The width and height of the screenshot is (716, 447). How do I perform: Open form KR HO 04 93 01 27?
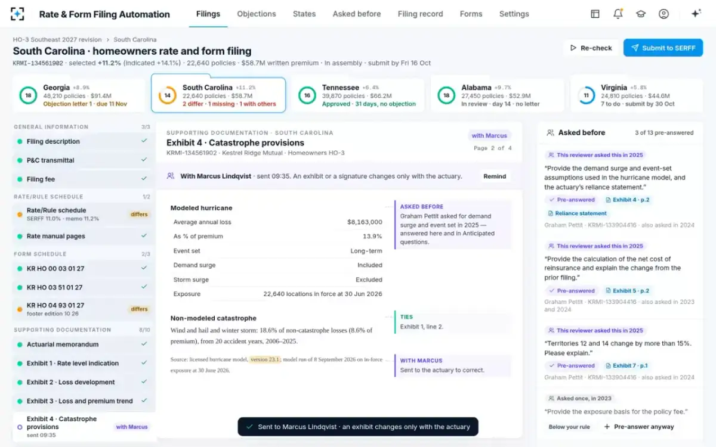83,309
